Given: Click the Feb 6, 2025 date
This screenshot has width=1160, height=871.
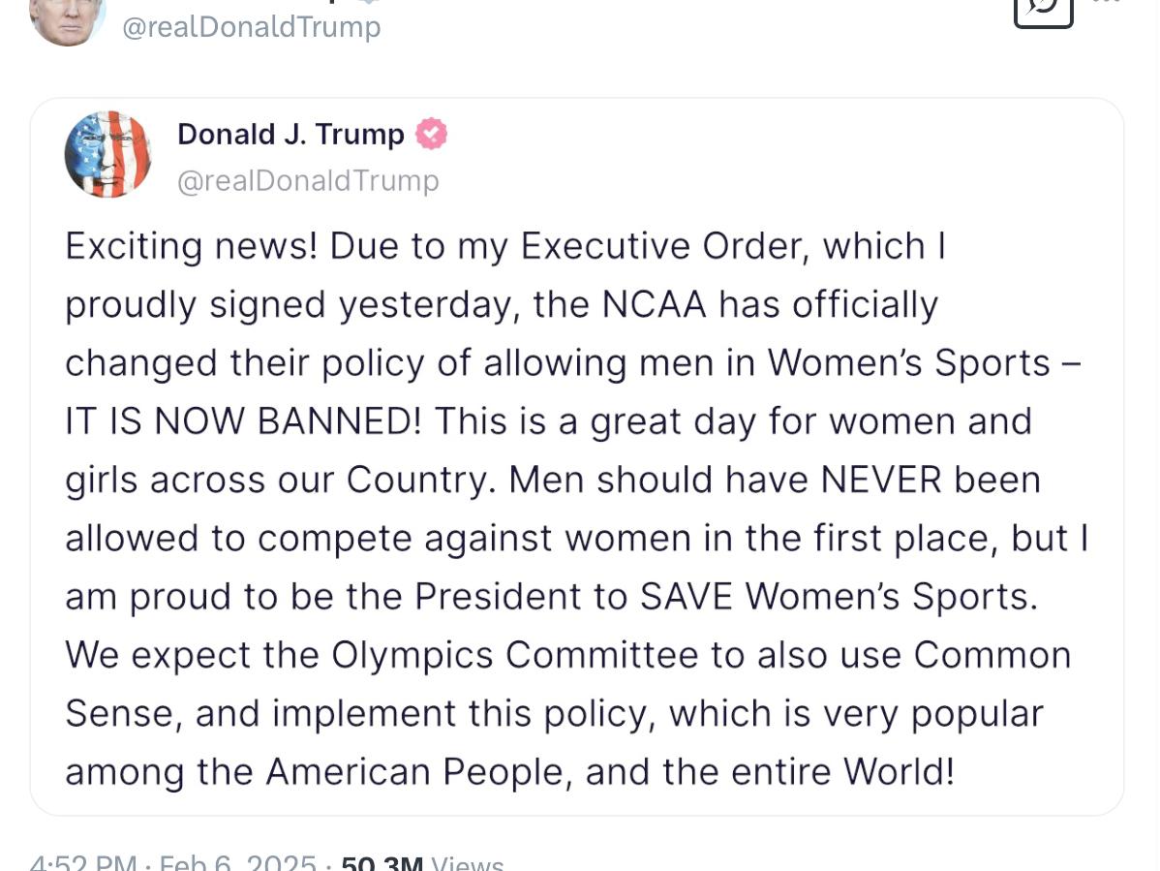Looking at the screenshot, I should (237, 862).
